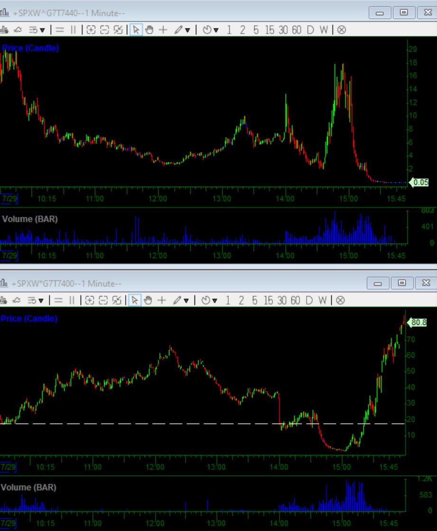Set 15 minute interval on bottom 7400 chart
437x531 pixels.
(268, 300)
